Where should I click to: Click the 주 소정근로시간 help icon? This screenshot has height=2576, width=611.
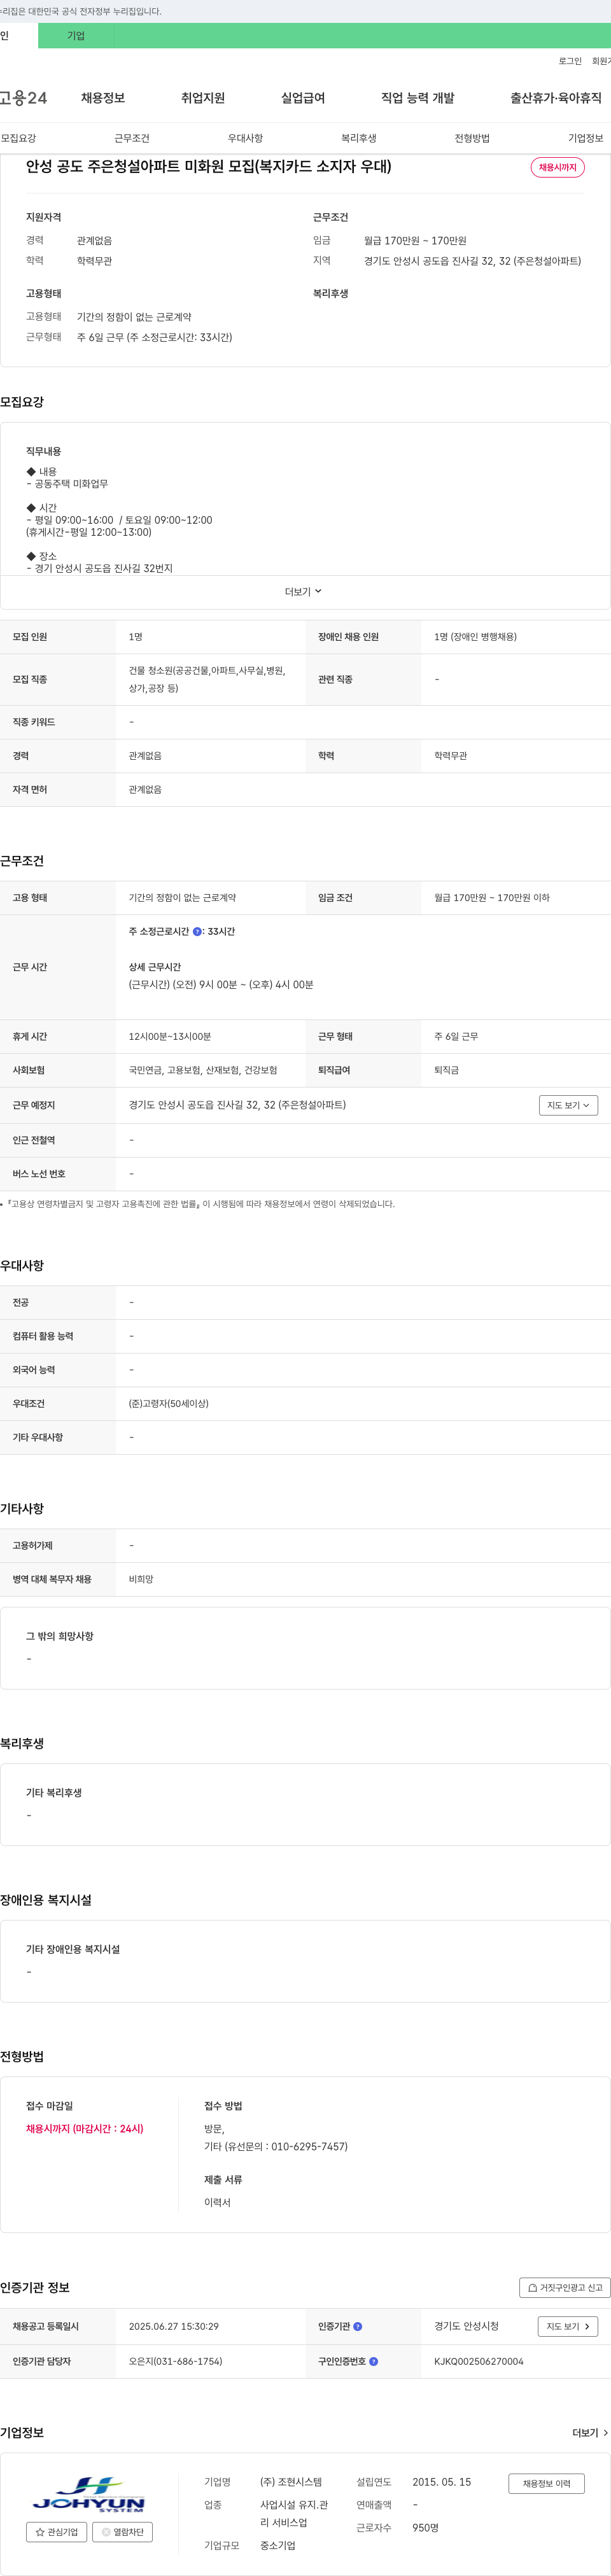[x=197, y=932]
